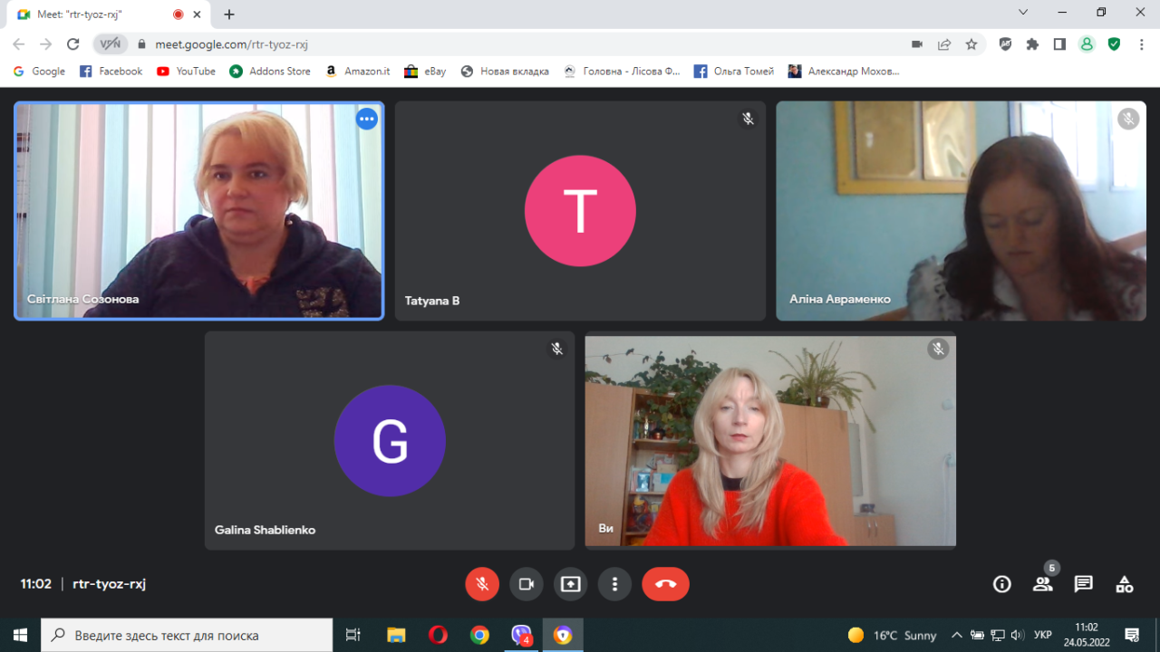Click share page icon in address bar
Viewport: 1160px width, 652px height.
pos(944,43)
